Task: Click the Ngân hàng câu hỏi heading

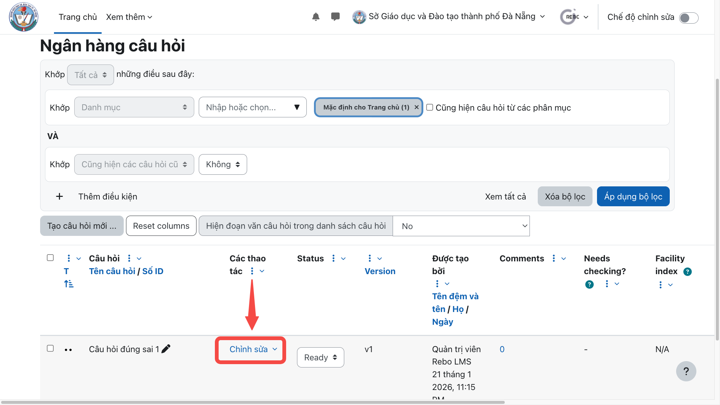Action: (x=112, y=46)
